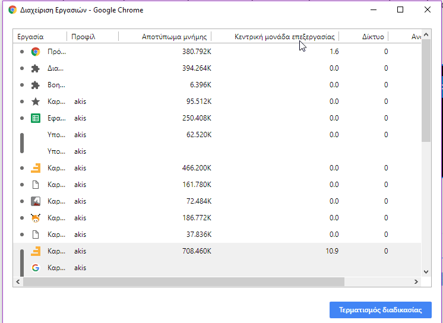Select the task named Πρό...

pos(57,52)
